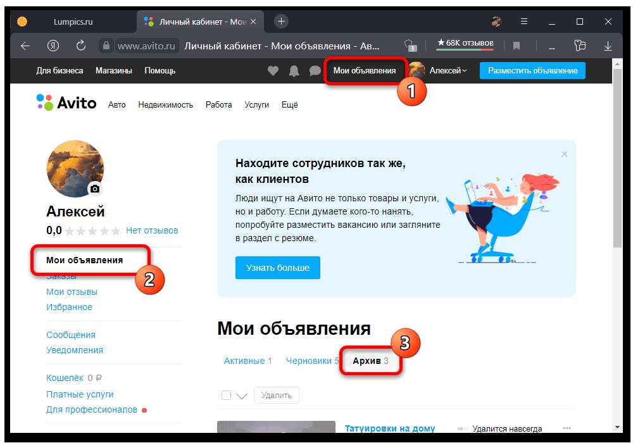This screenshot has width=633, height=443.
Task: Expand the selection options chevron
Action: click(241, 396)
